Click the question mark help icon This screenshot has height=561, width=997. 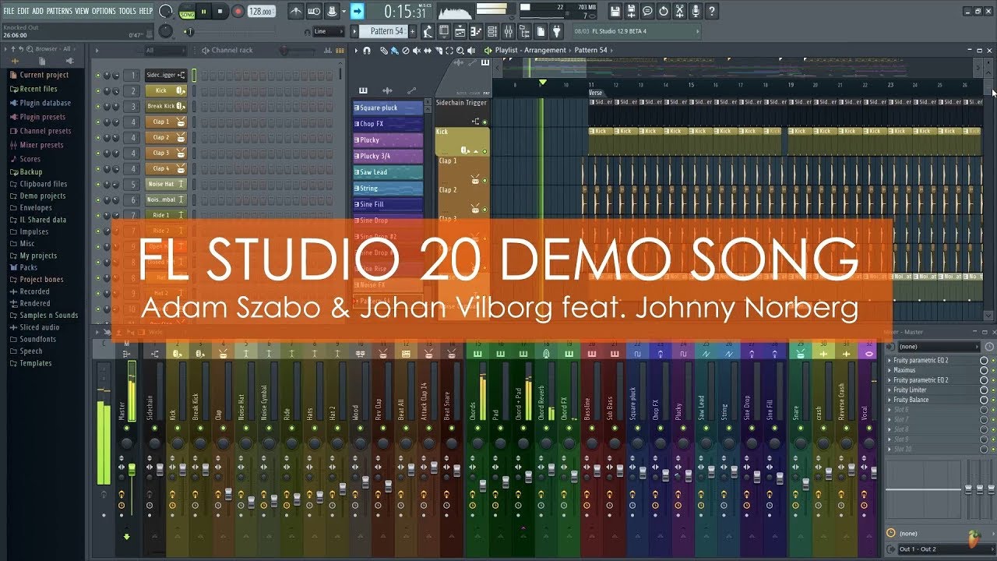711,12
